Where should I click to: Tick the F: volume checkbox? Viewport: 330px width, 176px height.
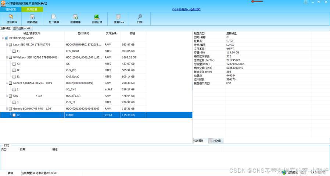coord(14,51)
